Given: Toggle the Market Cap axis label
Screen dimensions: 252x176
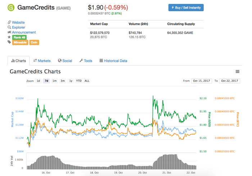Looking at the screenshot, I should pyautogui.click(x=12, y=119).
